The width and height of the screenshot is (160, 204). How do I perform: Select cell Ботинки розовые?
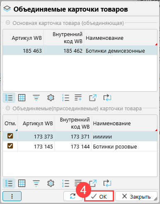124,146
